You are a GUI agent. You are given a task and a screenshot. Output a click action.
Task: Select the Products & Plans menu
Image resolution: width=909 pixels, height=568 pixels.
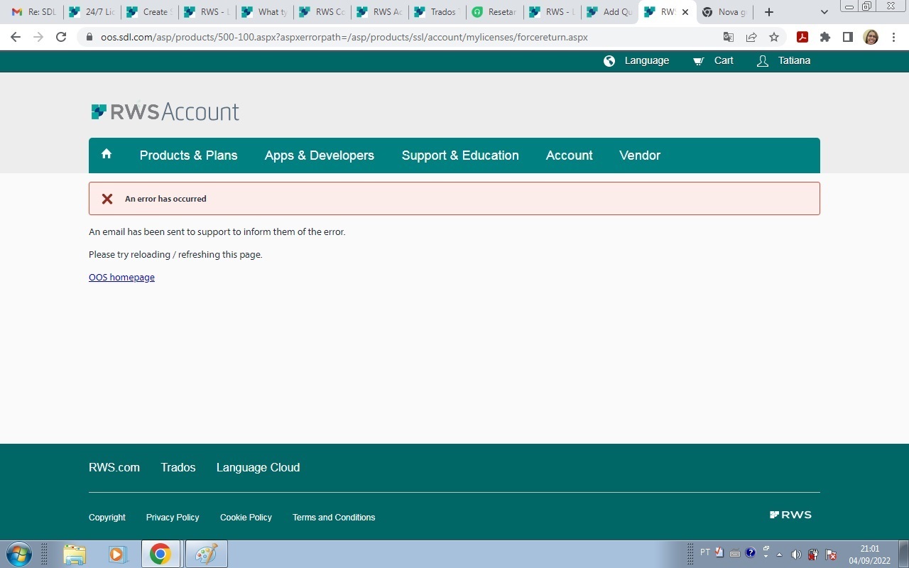point(188,155)
